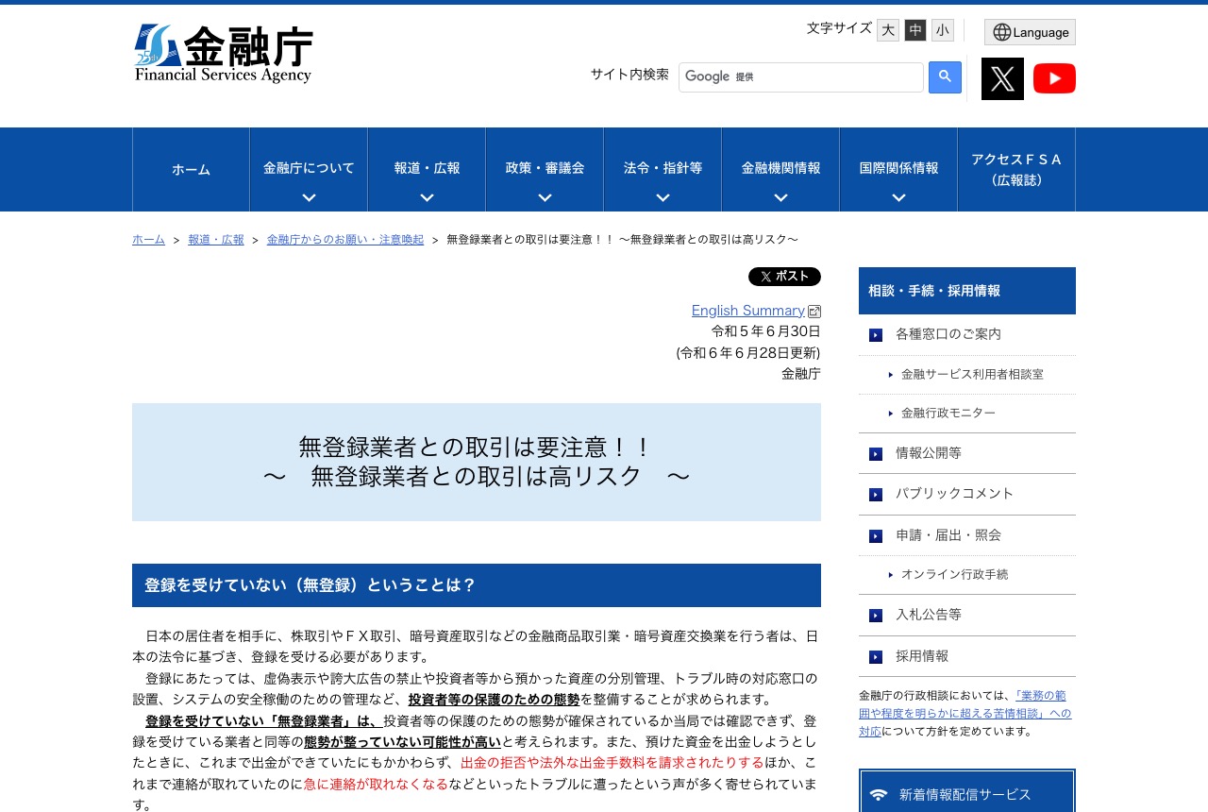Click the arrow icon beside 情報公開等
The height and width of the screenshot is (812, 1208).
(876, 453)
